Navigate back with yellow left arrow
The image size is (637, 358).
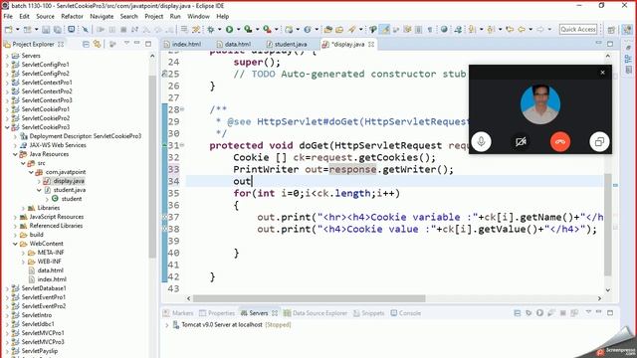(522, 29)
